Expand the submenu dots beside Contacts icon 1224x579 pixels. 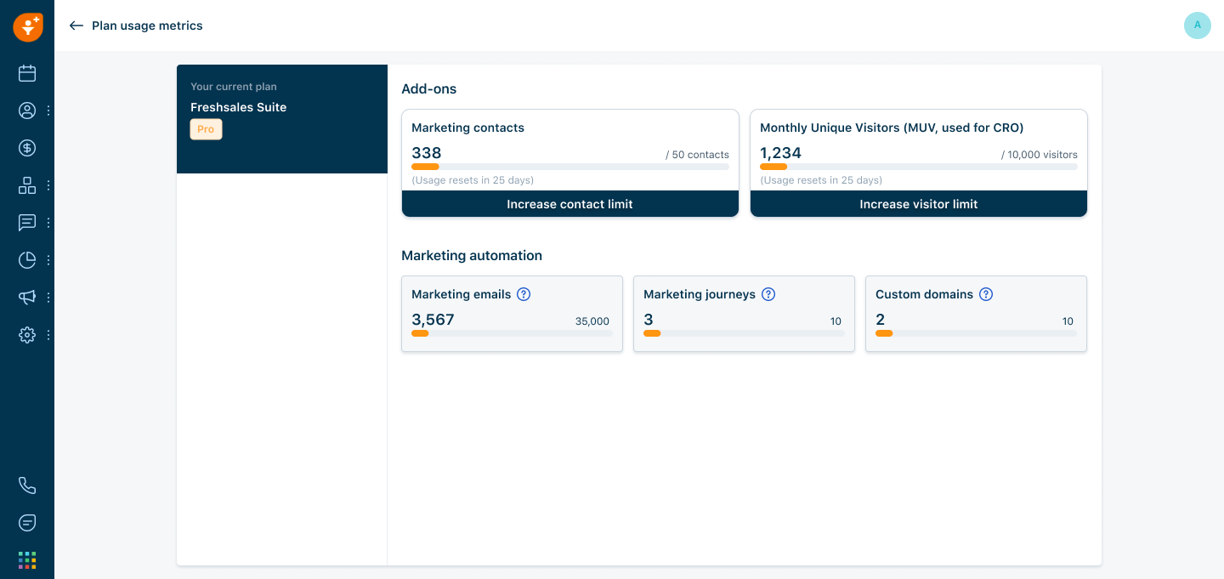click(x=48, y=111)
